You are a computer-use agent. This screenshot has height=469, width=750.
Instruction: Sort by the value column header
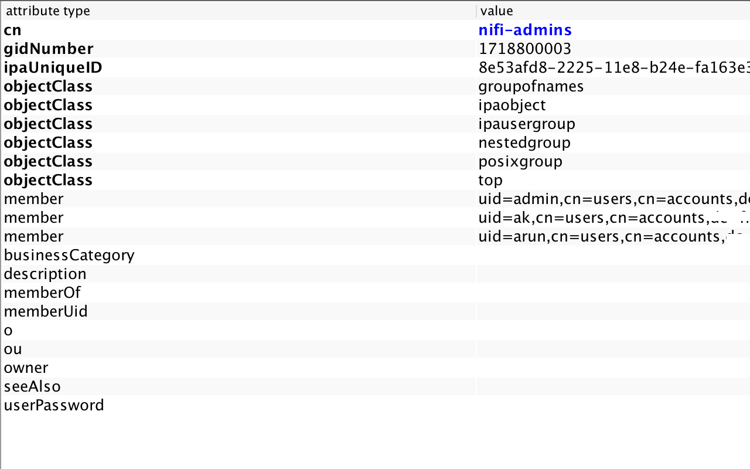point(496,11)
